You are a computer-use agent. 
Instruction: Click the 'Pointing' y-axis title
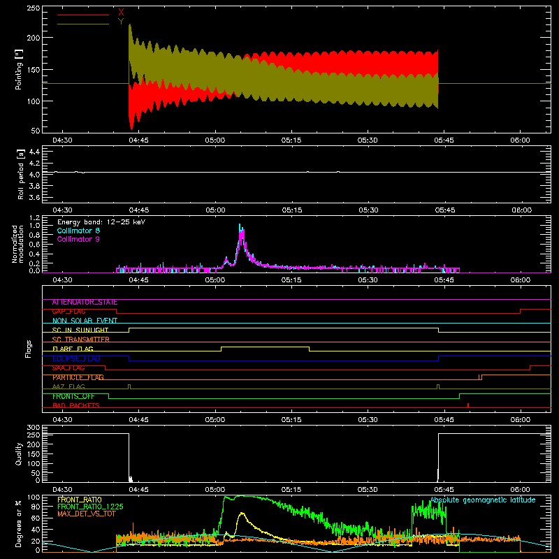point(19,69)
